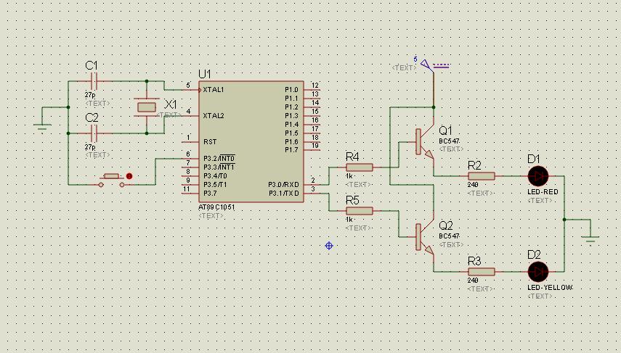Select the D2 yellow LED symbol
The height and width of the screenshot is (353, 621).
(538, 272)
